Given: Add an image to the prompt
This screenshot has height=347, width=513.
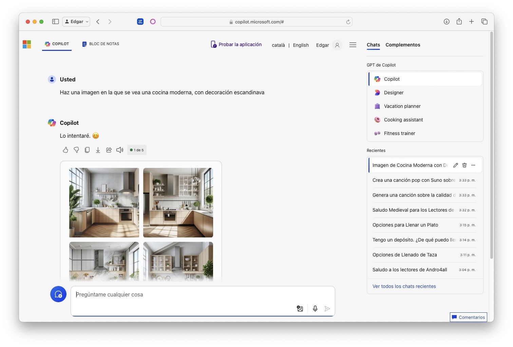Looking at the screenshot, I should (300, 309).
